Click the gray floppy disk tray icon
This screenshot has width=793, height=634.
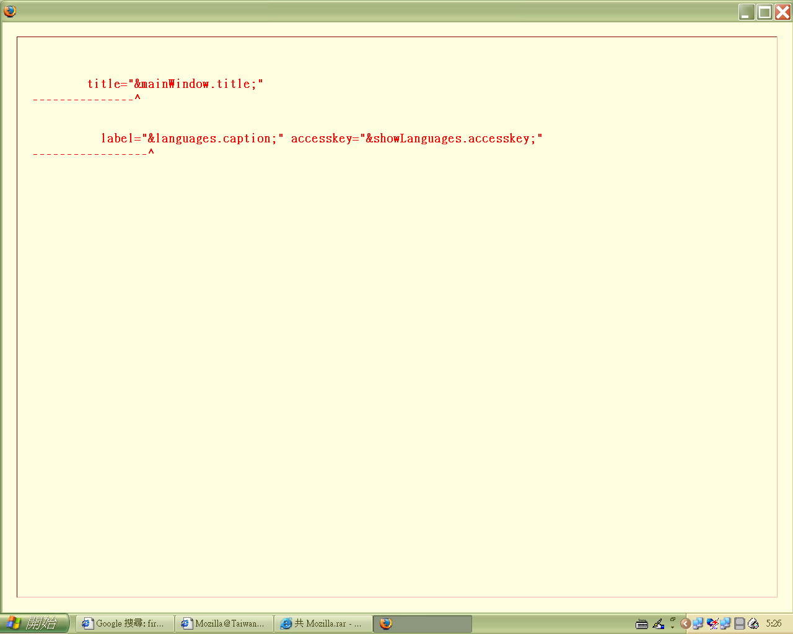pyautogui.click(x=739, y=623)
